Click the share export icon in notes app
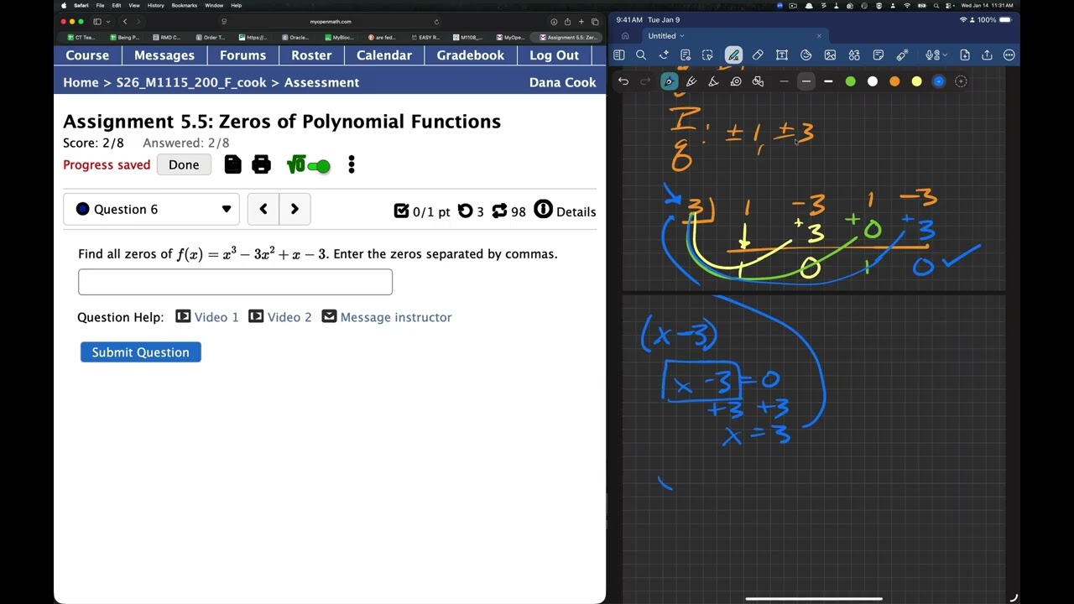Image resolution: width=1074 pixels, height=604 pixels. [987, 55]
